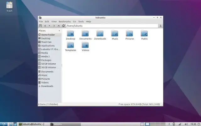Click the /home/lubuntu path field
Viewport: 201px width, 126px height.
[x=110, y=26]
